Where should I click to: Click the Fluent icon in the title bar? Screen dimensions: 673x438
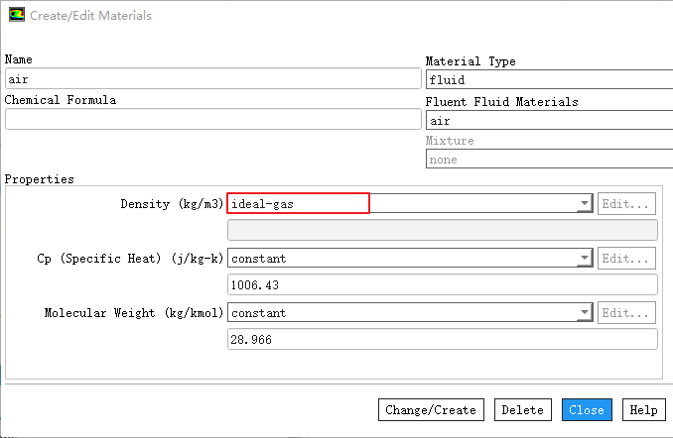(15, 16)
